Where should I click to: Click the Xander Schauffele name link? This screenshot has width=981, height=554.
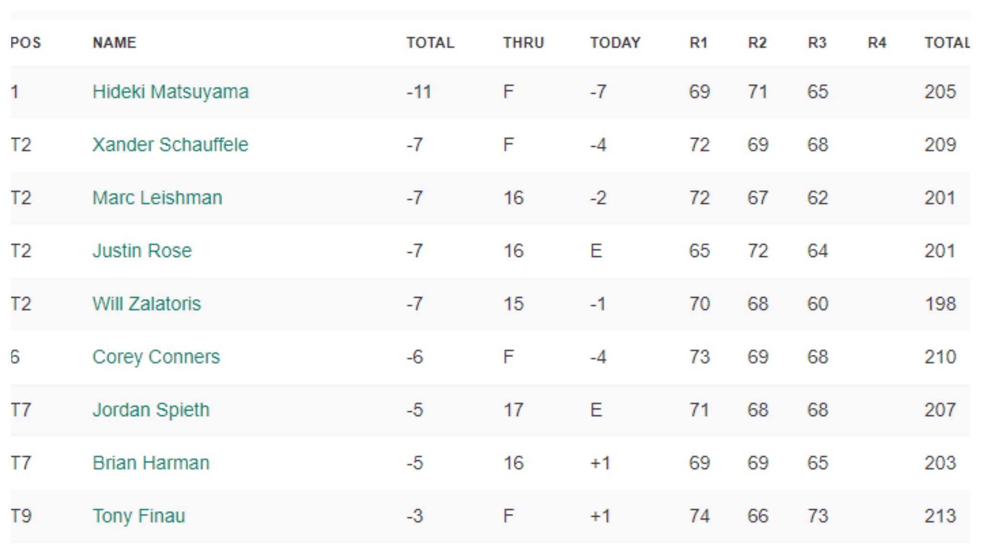(x=170, y=145)
